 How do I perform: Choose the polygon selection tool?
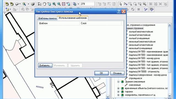(x=140, y=4)
